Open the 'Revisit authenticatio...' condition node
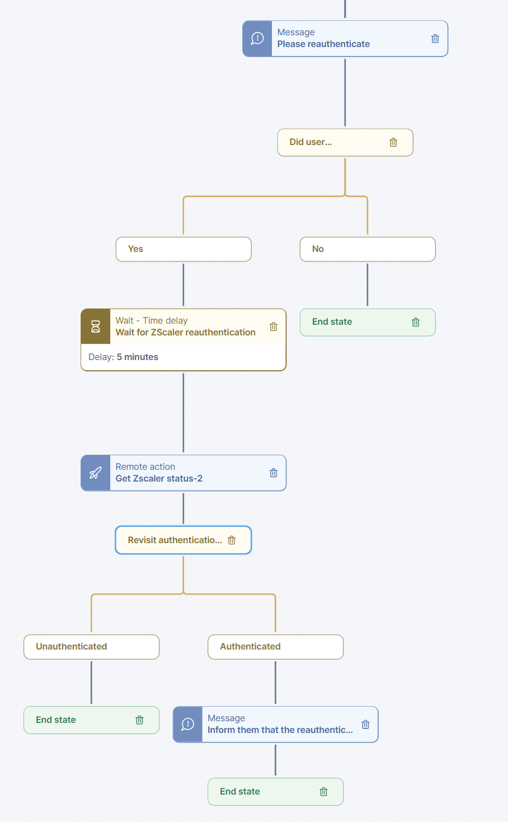508x822 pixels. (175, 540)
